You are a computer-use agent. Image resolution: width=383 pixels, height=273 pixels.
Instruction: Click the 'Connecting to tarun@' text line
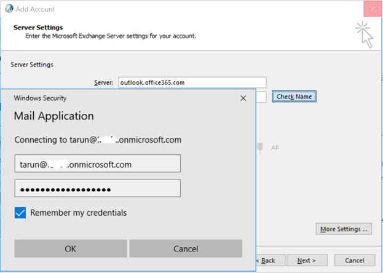[98, 140]
